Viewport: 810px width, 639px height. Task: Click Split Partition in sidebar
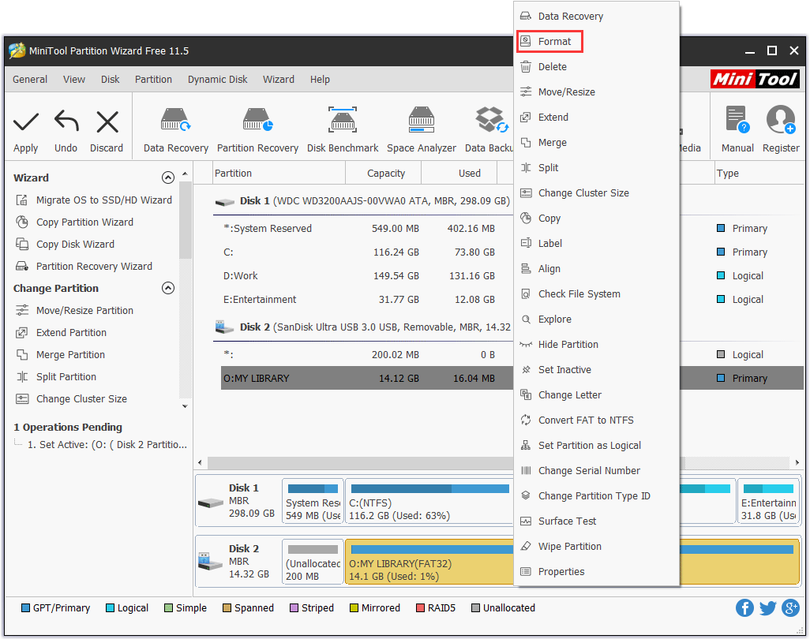(56, 377)
